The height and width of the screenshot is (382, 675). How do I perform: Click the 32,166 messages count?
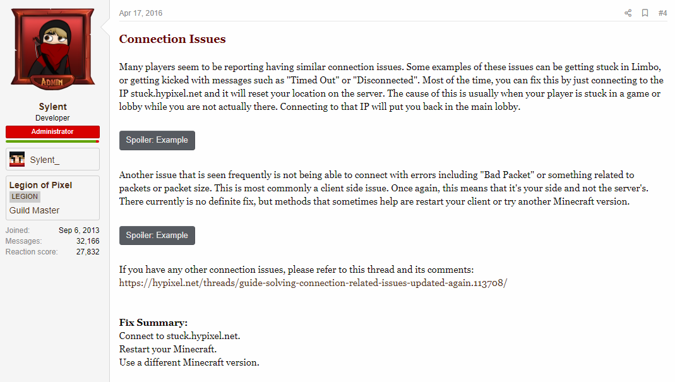(88, 241)
